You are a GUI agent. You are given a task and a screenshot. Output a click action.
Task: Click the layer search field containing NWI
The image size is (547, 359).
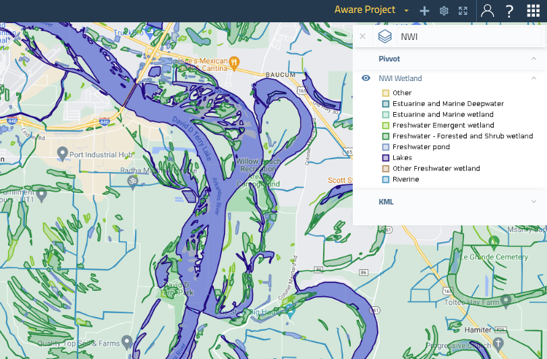(465, 36)
